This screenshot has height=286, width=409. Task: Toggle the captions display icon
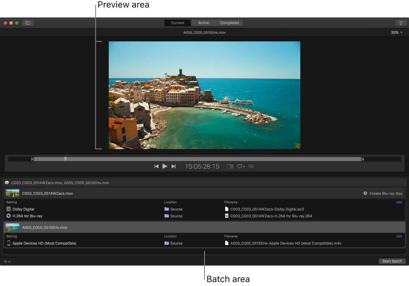(x=251, y=166)
